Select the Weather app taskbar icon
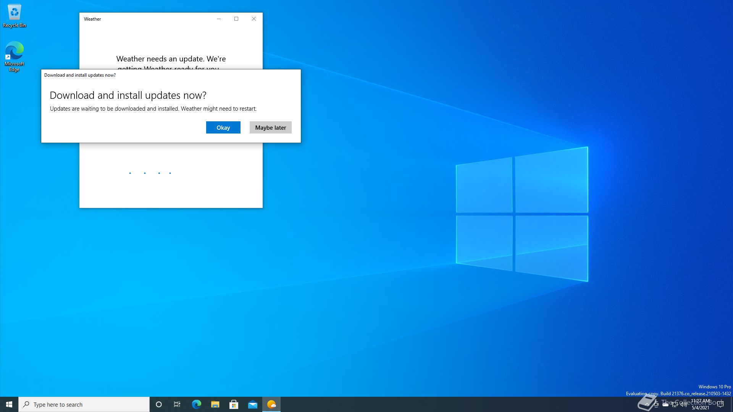733x412 pixels. coord(271,404)
